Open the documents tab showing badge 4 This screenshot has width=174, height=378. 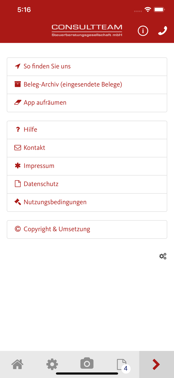(x=122, y=364)
